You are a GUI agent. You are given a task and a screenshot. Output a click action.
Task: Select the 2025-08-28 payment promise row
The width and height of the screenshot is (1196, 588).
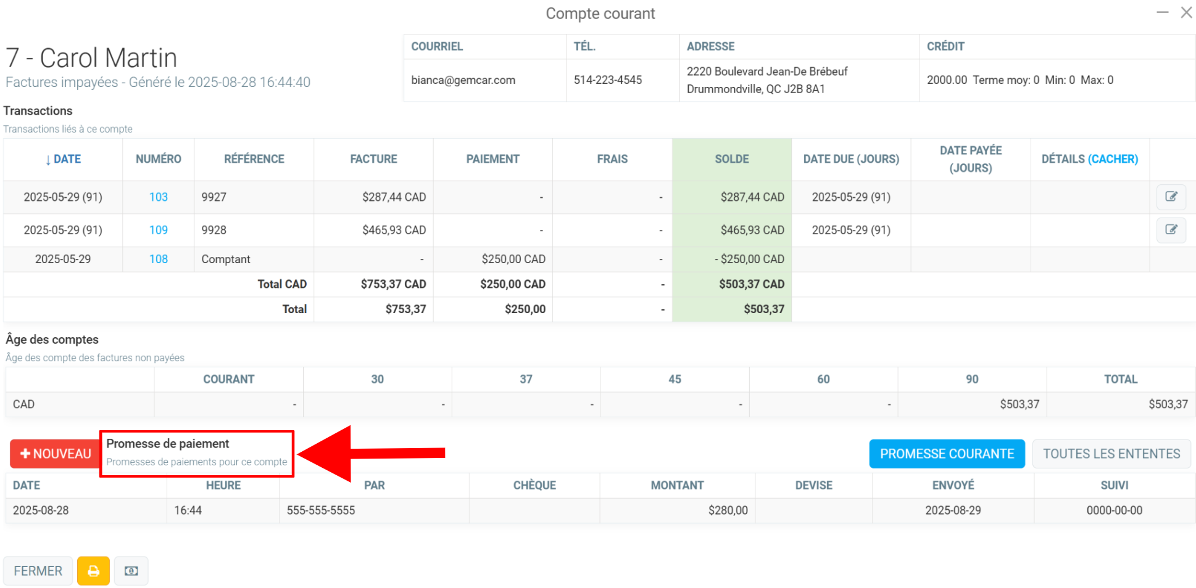point(600,510)
